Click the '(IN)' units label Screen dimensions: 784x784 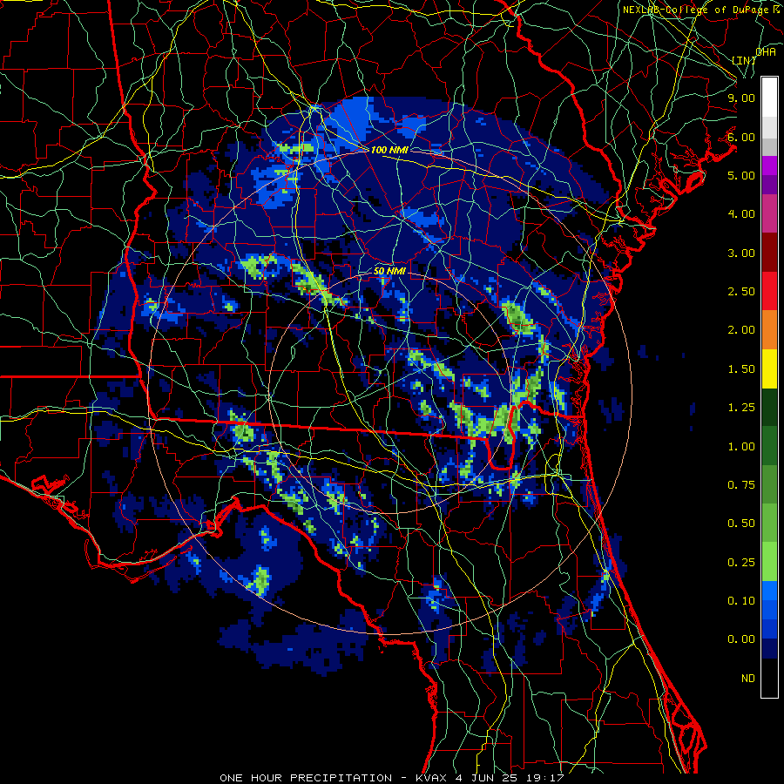pyautogui.click(x=744, y=60)
